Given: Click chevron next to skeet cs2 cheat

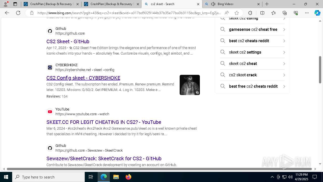Looking at the screenshot, I should pos(284,64).
